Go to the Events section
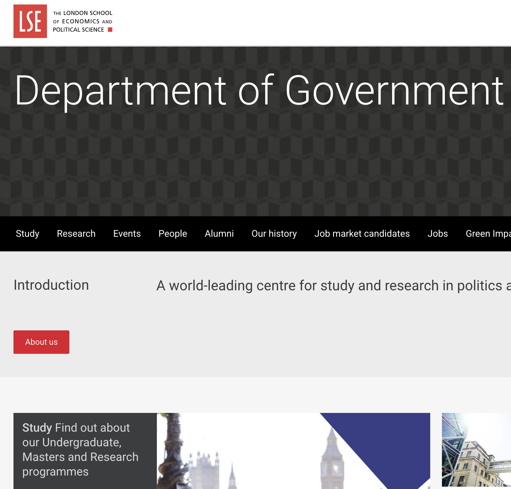 [127, 234]
